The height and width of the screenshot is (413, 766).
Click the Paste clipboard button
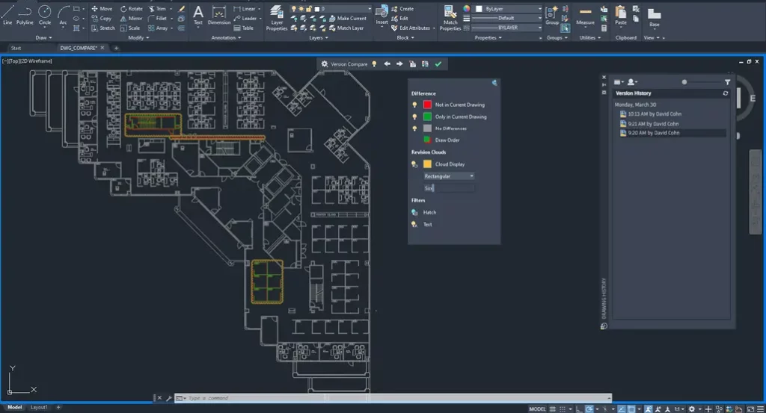point(620,15)
